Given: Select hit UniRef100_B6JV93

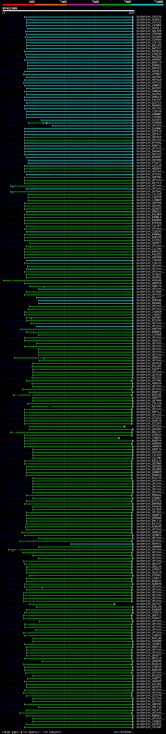Looking at the screenshot, I should (x=149, y=406).
